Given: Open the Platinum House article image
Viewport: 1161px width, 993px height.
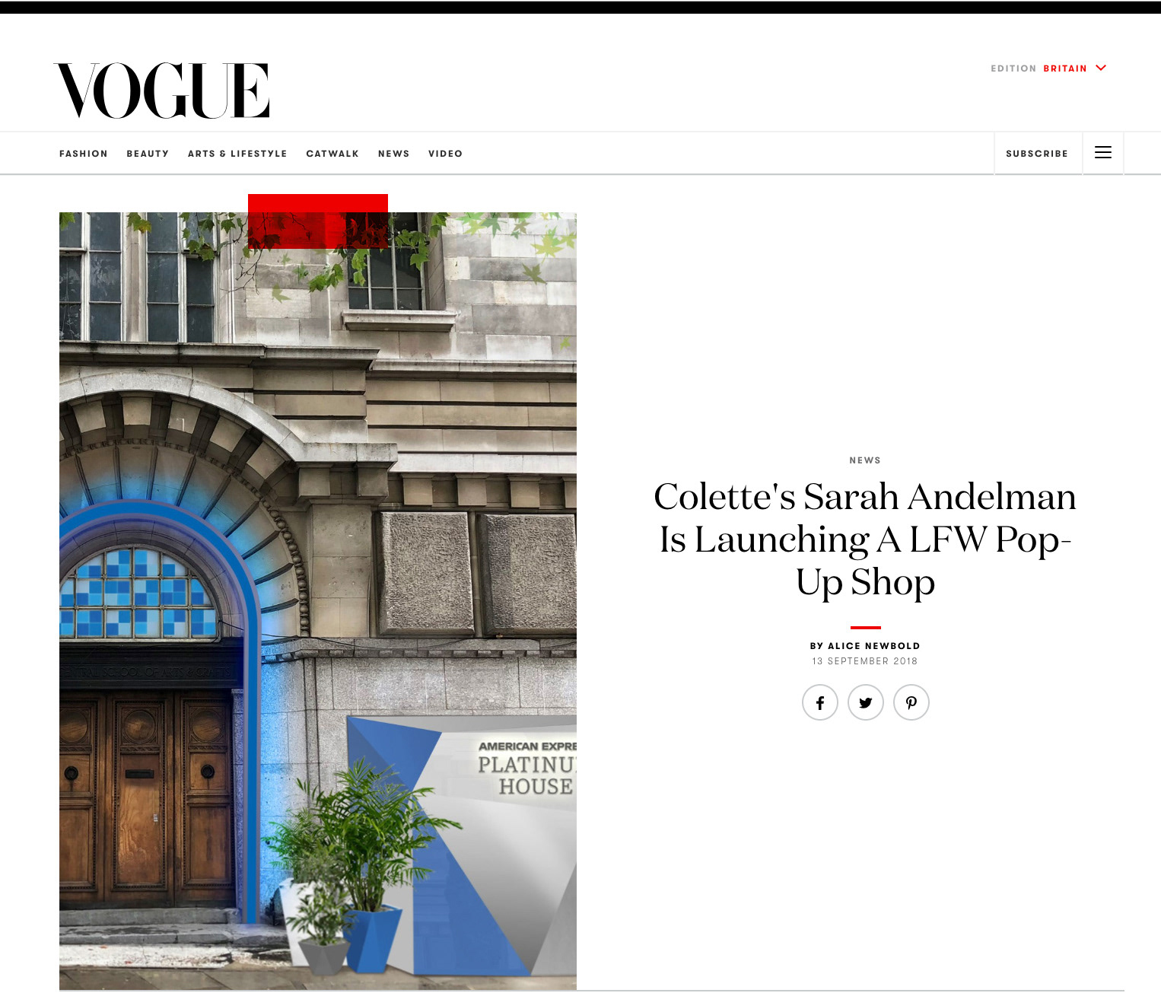Looking at the screenshot, I should tap(318, 601).
